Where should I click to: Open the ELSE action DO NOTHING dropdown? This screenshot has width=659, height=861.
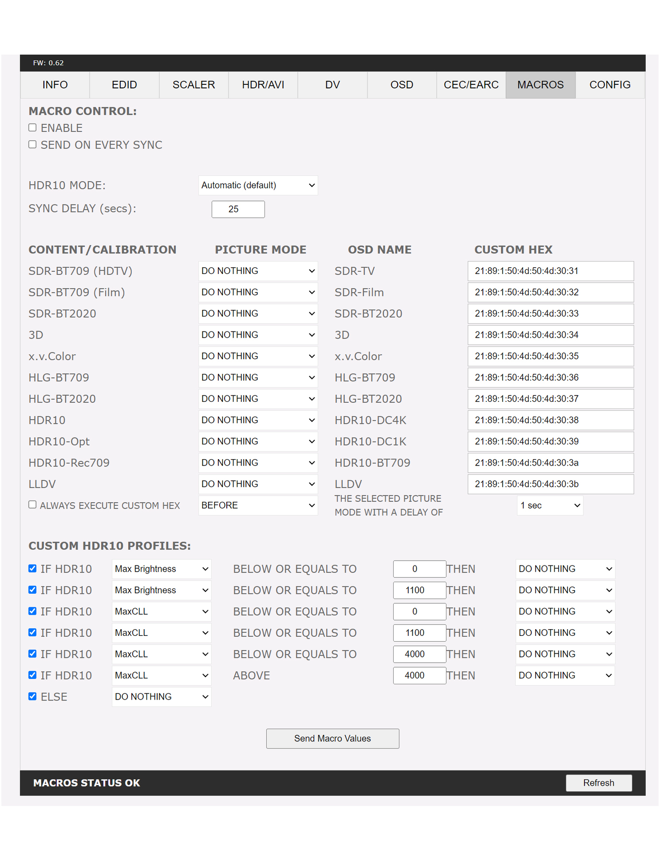coord(161,697)
